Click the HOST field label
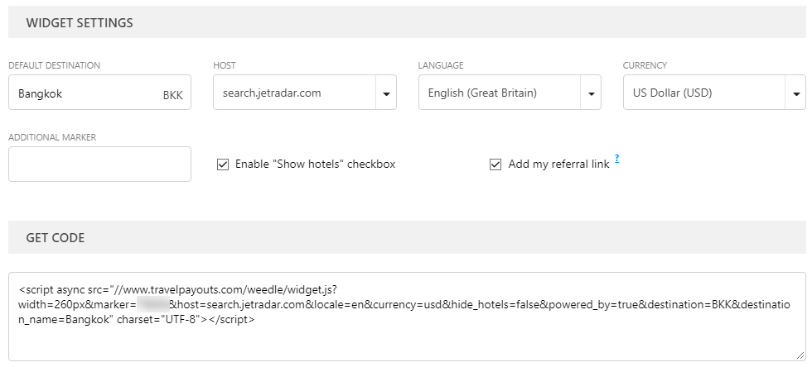This screenshot has width=812, height=367. 225,65
